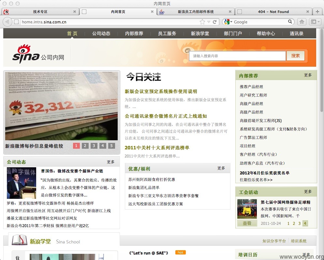Viewport: 324px width, 260px height.
Task: Click the magnifier icon in Google search box
Action: (290, 21)
